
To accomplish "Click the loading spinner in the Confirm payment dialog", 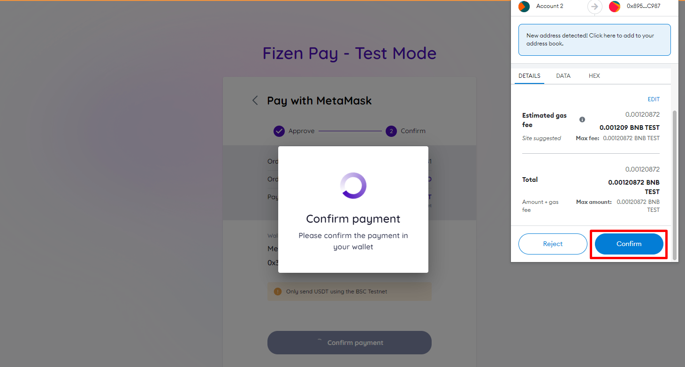I will point(353,186).
